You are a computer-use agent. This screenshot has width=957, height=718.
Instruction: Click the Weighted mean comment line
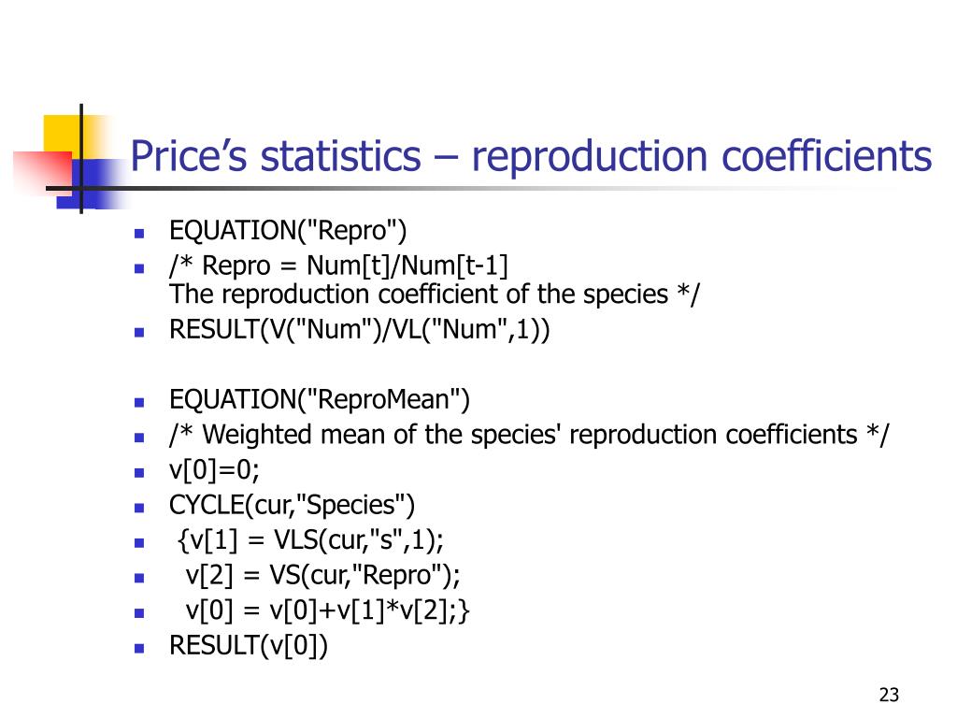click(x=529, y=436)
